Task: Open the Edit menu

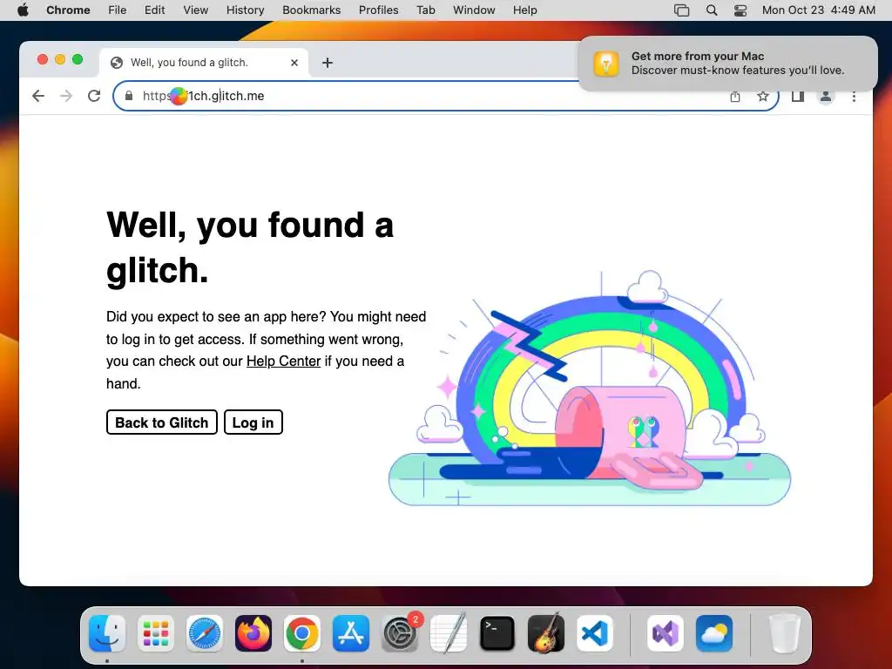Action: click(154, 10)
